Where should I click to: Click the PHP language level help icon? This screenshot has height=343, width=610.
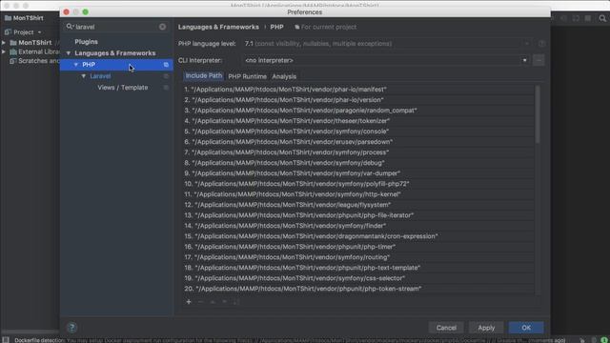(x=542, y=44)
